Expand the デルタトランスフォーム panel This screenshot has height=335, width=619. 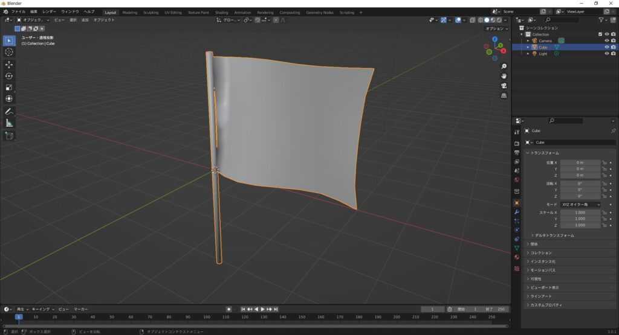coord(554,235)
